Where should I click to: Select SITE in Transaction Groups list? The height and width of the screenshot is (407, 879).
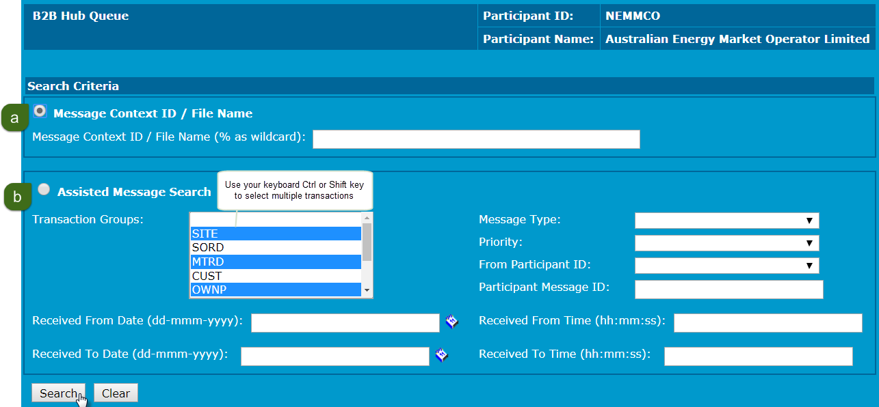pyautogui.click(x=275, y=234)
